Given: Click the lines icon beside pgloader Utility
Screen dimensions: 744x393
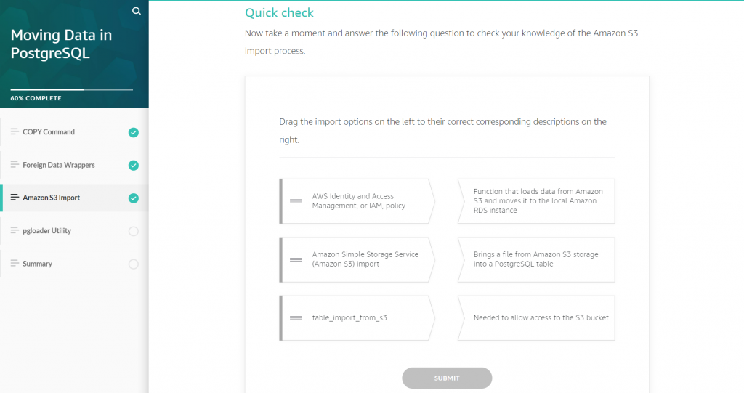Looking at the screenshot, I should click(x=15, y=230).
